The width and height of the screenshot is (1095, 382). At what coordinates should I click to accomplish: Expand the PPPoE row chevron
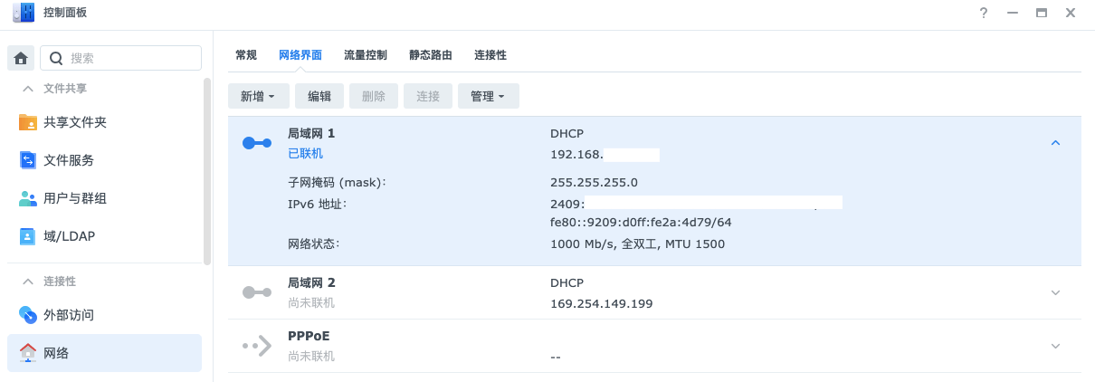pos(1055,346)
